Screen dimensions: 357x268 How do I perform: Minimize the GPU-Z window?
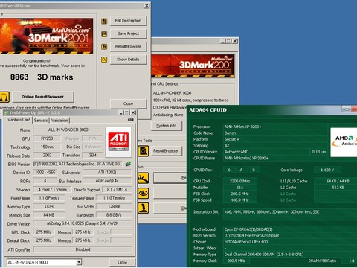[x=121, y=113]
